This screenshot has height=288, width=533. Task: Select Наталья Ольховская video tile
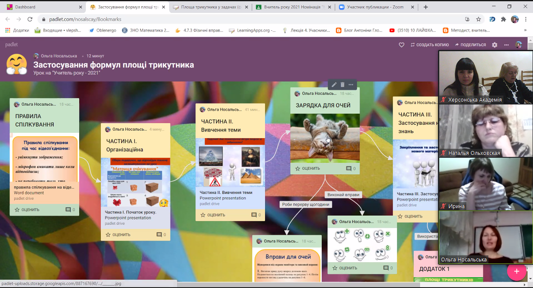(485, 130)
